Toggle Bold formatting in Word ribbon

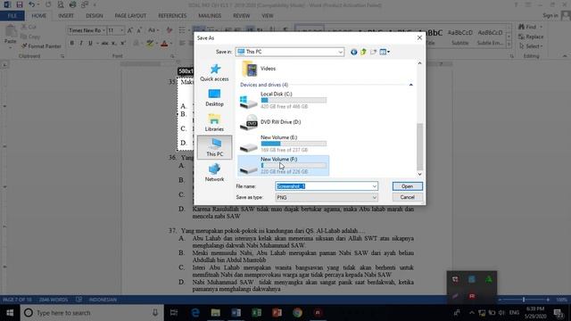tap(72, 44)
